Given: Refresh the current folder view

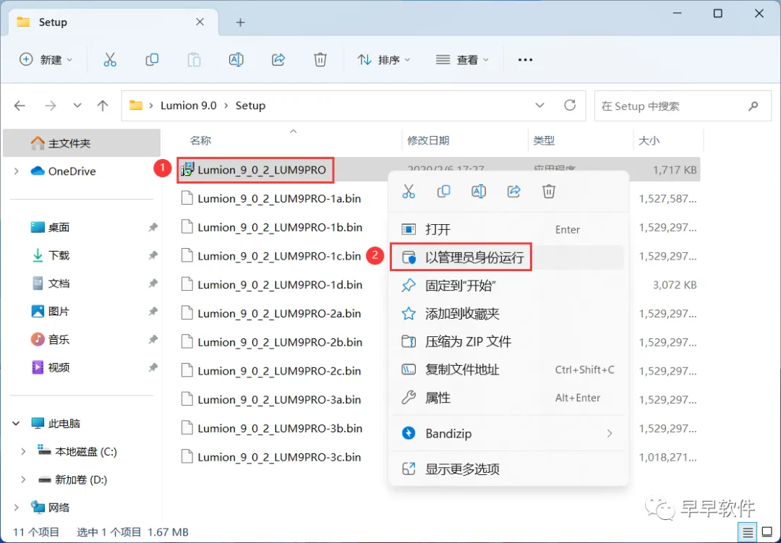Looking at the screenshot, I should click(570, 105).
